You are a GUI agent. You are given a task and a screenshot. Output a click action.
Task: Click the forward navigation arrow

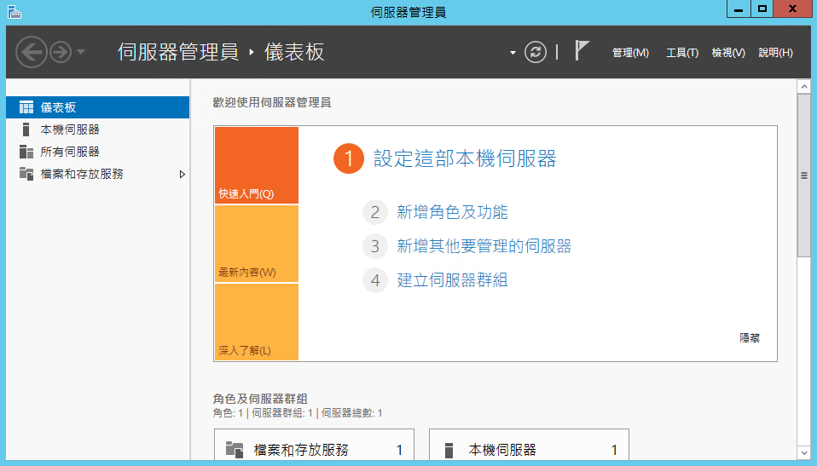click(x=61, y=52)
